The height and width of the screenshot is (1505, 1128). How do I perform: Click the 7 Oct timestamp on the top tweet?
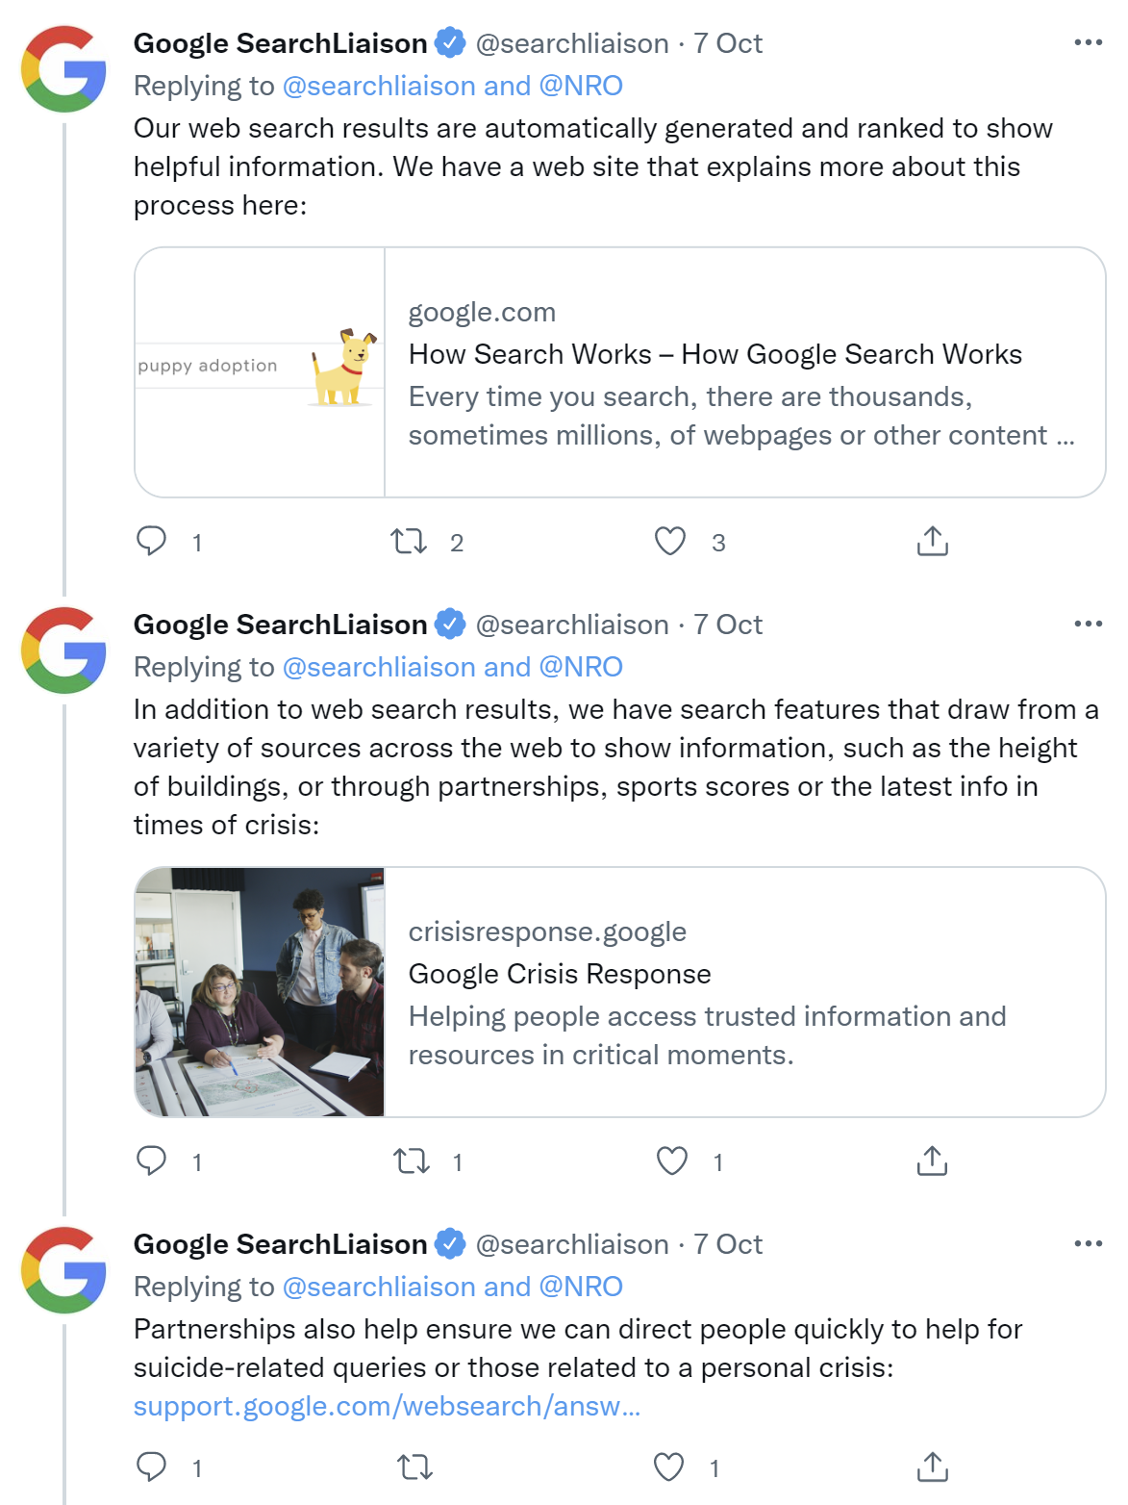pyautogui.click(x=726, y=42)
